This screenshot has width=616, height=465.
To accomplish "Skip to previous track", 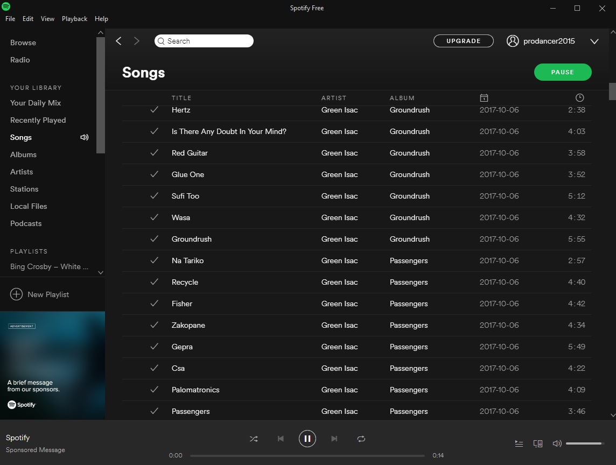I will (281, 439).
